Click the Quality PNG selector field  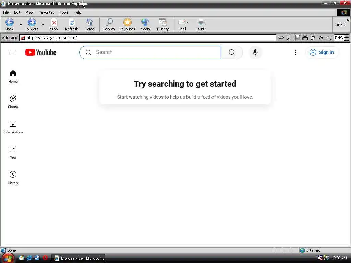pyautogui.click(x=339, y=38)
